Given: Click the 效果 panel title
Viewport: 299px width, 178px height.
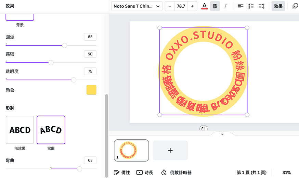Looking at the screenshot, I should (x=10, y=6).
